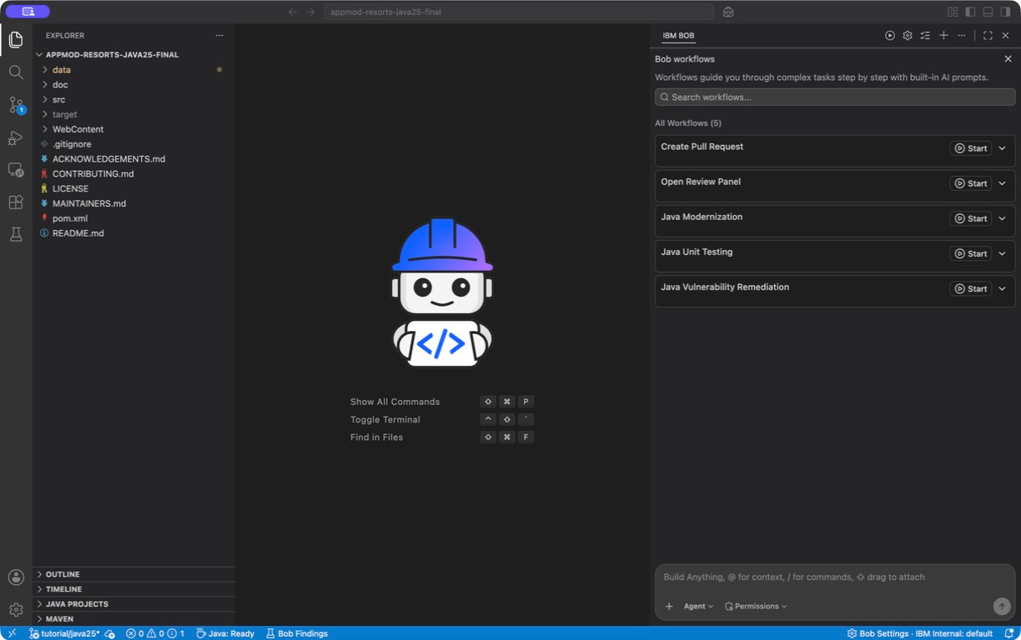This screenshot has width=1021, height=640.
Task: Start the Create Pull Request workflow
Action: pyautogui.click(x=971, y=148)
